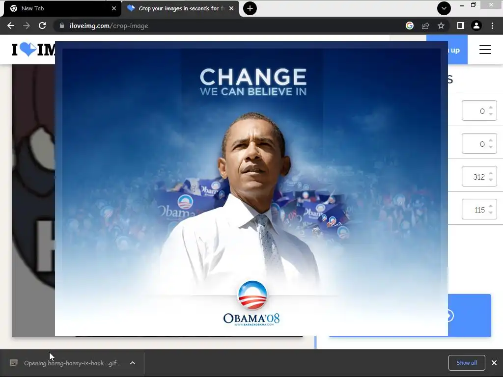Open tab search dropdown arrow

444,8
